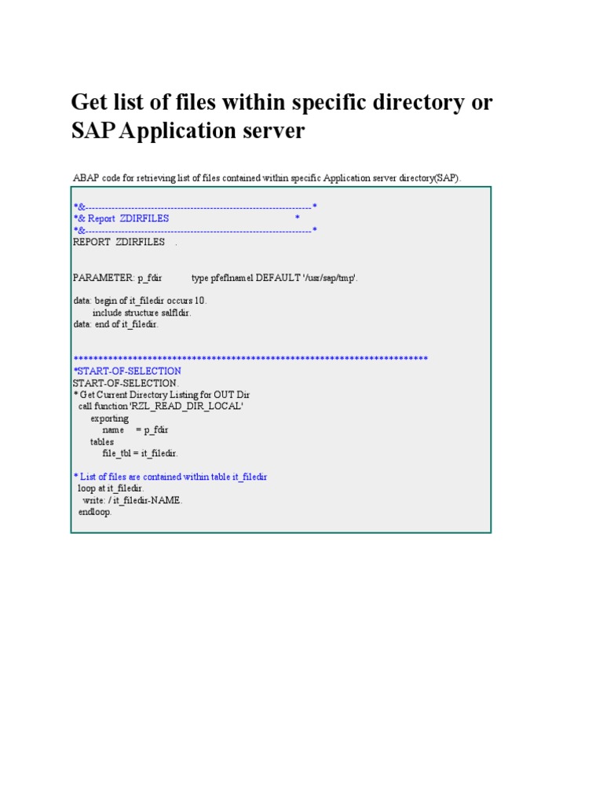603x804 pixels.
Task: Click the heading line 'SAP Application server'
Action: (x=188, y=131)
